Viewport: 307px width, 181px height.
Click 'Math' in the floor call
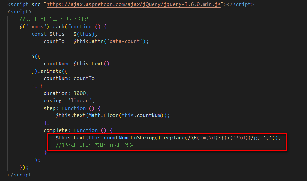pyautogui.click(x=94, y=115)
